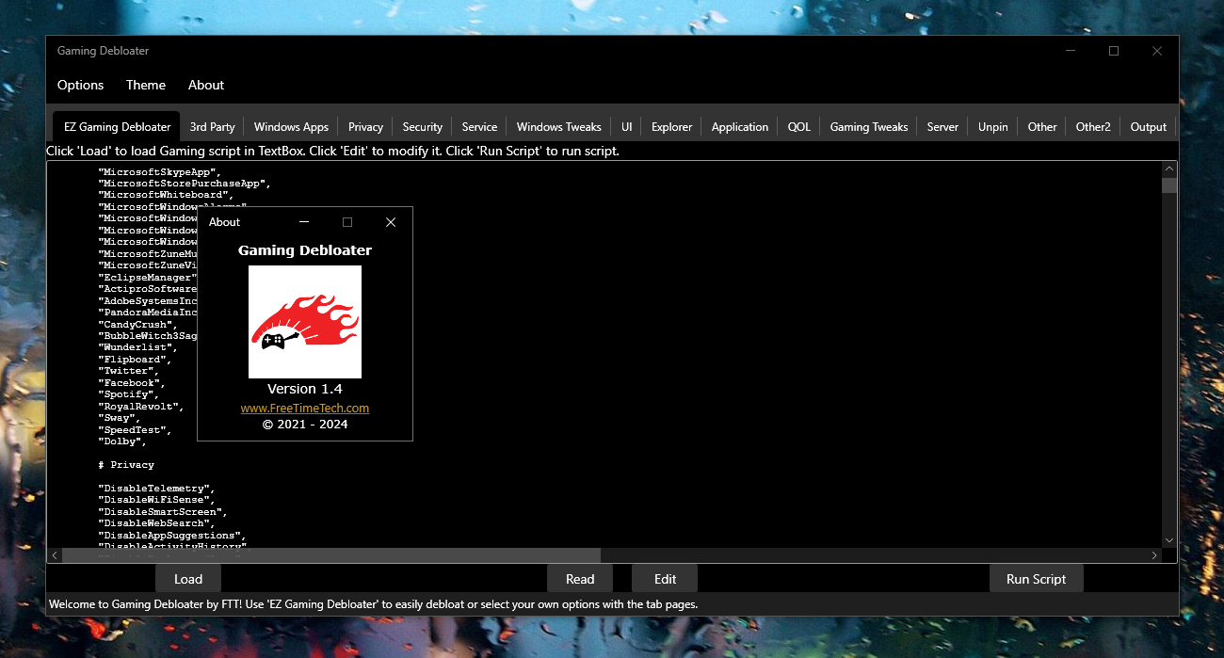Minimize the Gaming Debloater main window
Image resolution: width=1224 pixels, height=658 pixels.
(1071, 51)
